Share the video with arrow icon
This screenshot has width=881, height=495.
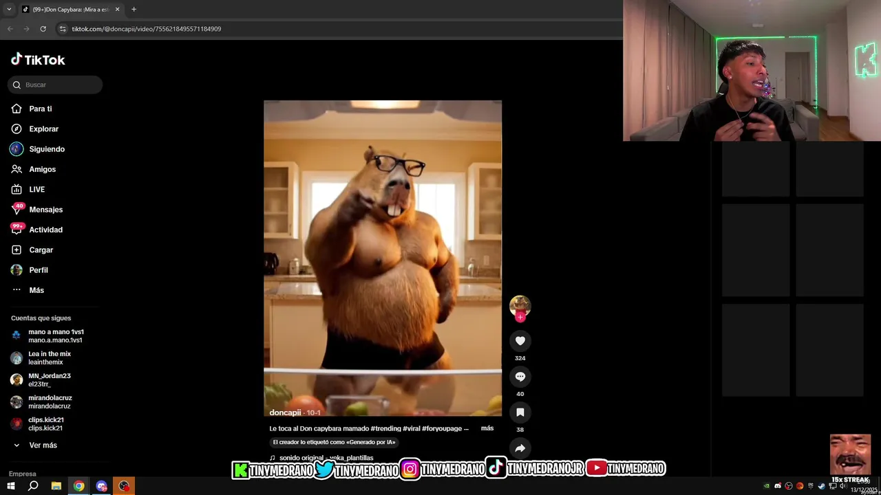(520, 448)
